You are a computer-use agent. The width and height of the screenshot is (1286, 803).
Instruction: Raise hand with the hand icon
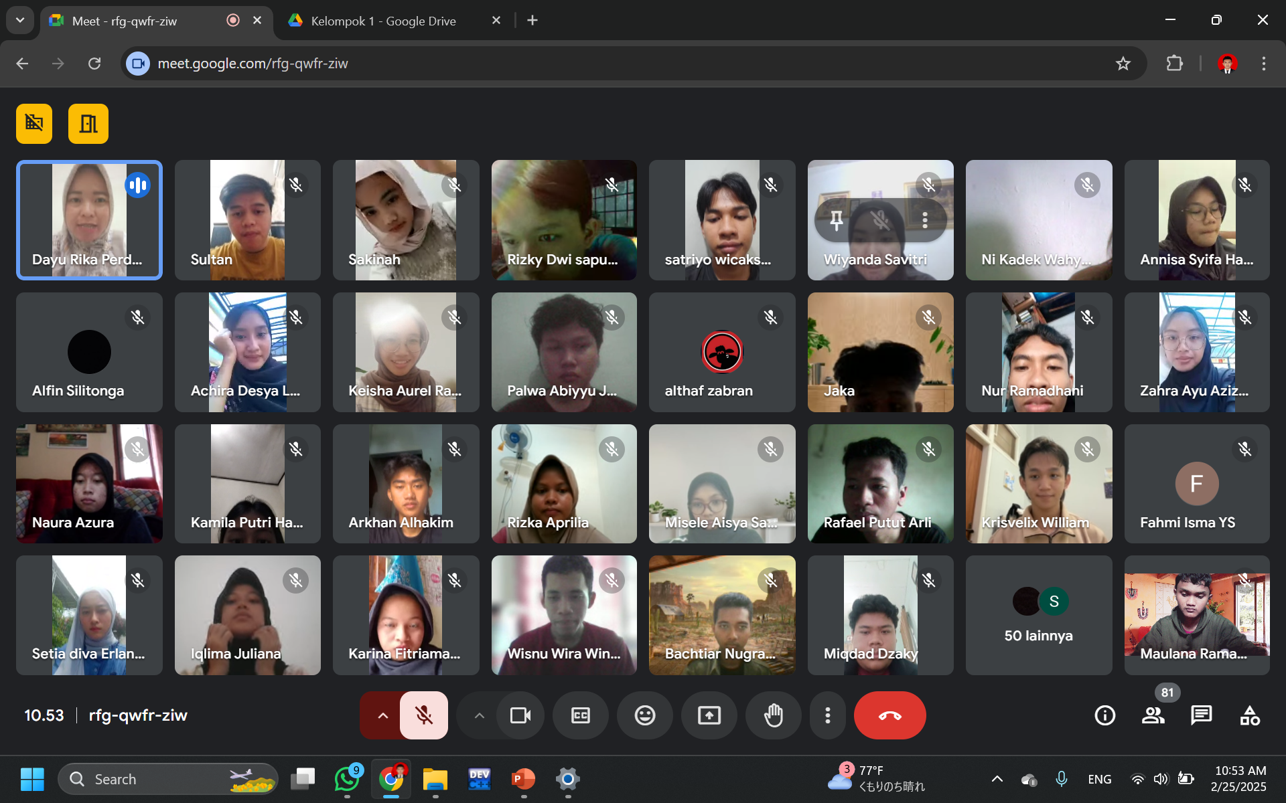[x=773, y=715]
